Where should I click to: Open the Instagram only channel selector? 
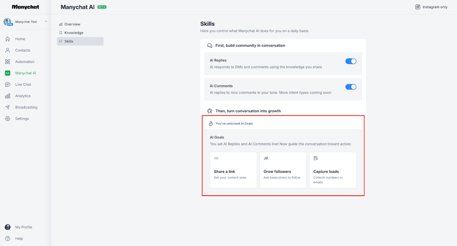pos(431,7)
